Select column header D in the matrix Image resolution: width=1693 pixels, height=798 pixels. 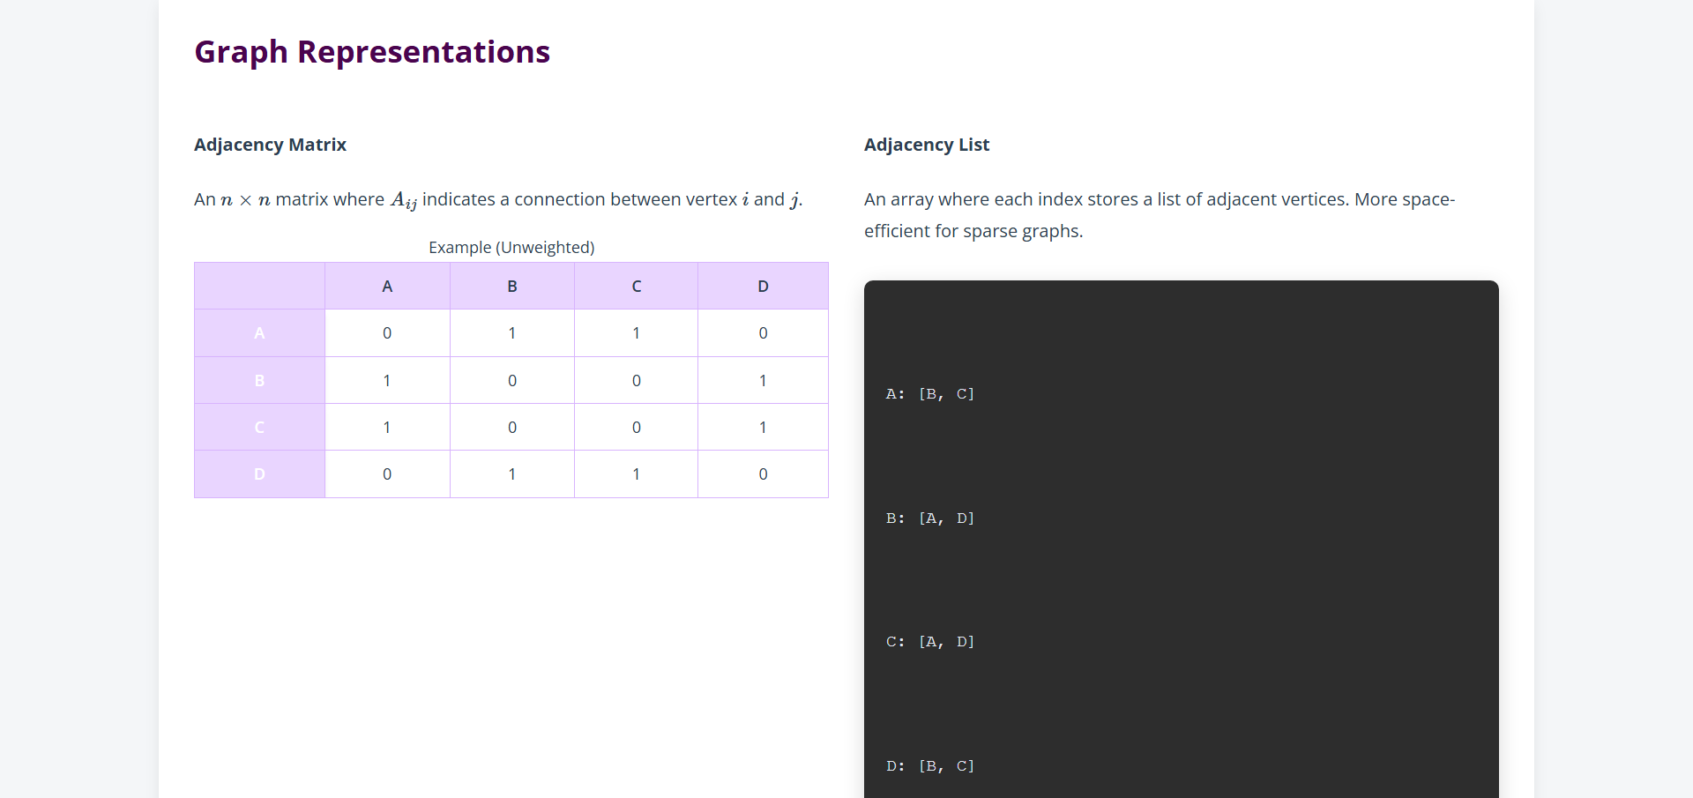[x=763, y=287]
